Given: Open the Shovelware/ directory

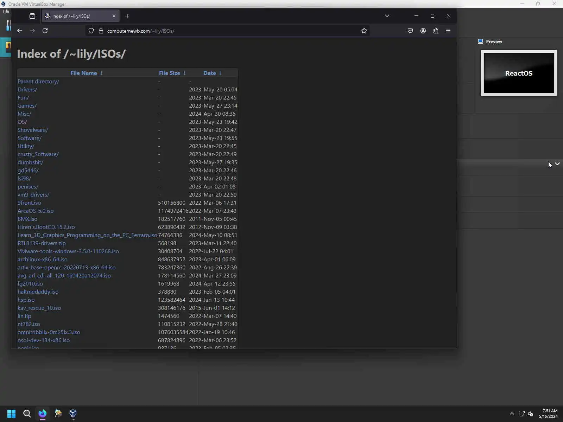Looking at the screenshot, I should click(33, 130).
